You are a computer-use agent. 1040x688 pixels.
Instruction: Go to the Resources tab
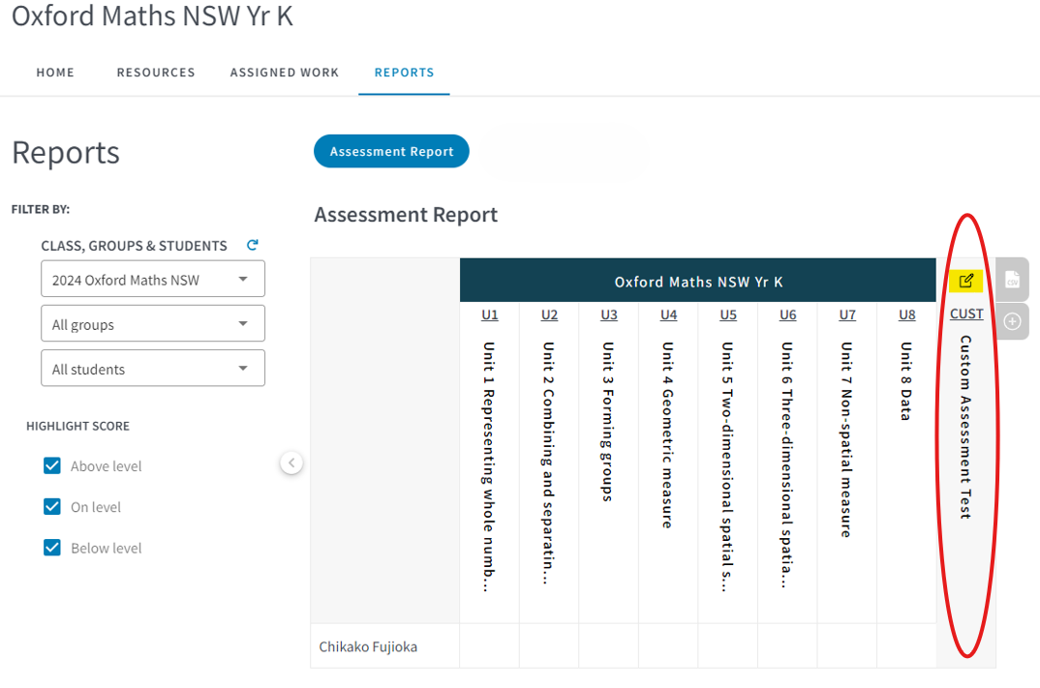[x=156, y=73]
